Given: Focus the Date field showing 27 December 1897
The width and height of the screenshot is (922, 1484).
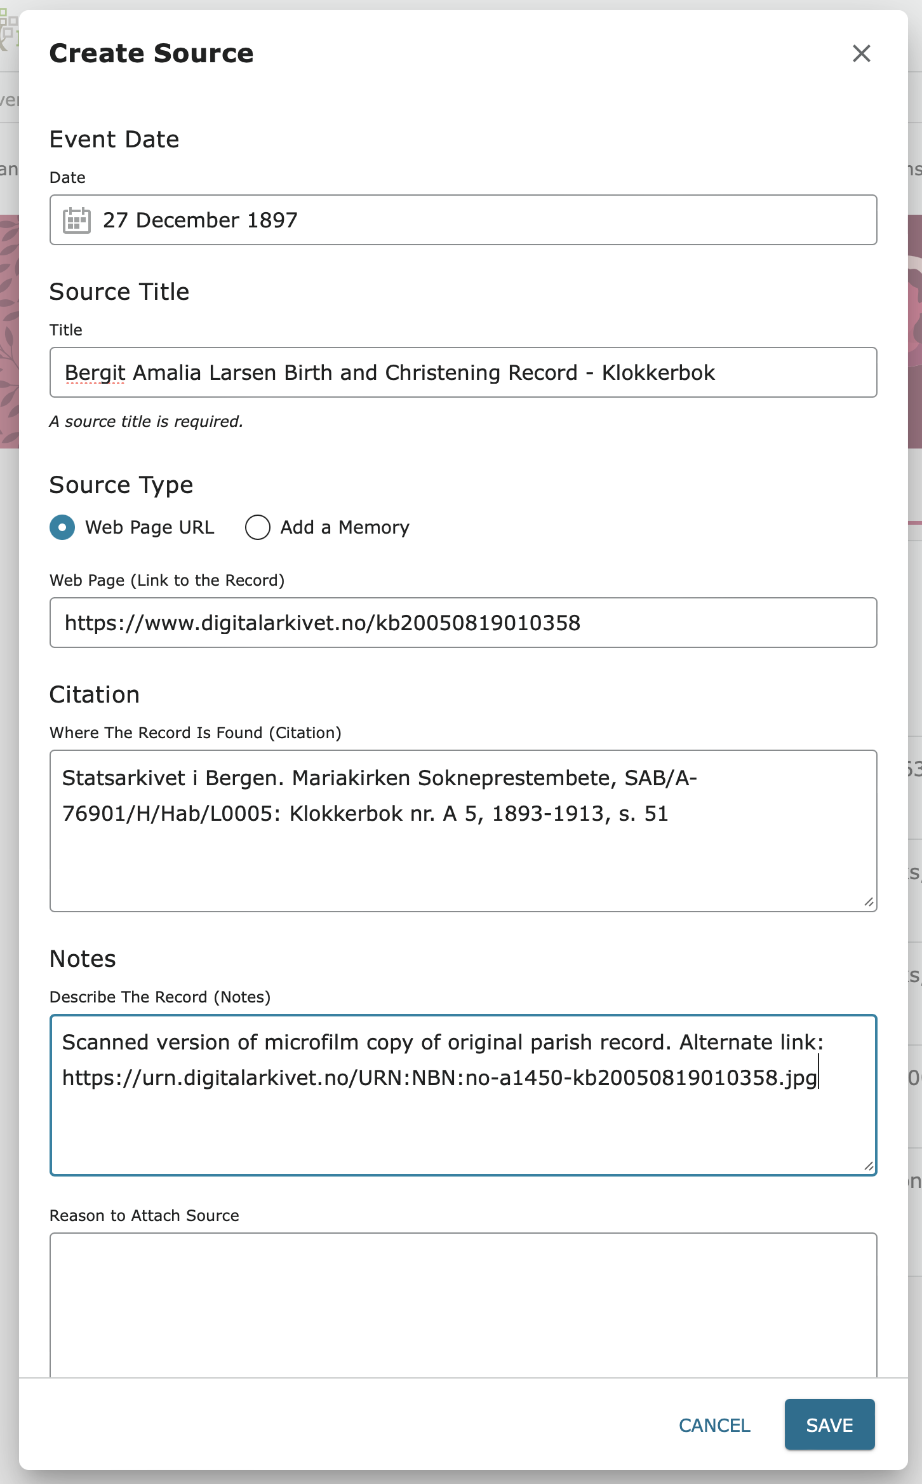Looking at the screenshot, I should point(444,220).
